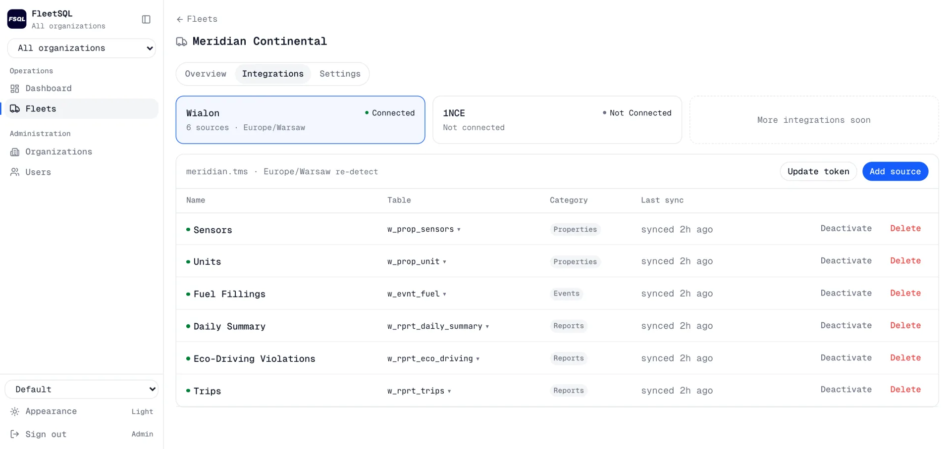Viewport: 951px width, 449px height.
Task: Go back to Fleets list
Action: (x=197, y=19)
